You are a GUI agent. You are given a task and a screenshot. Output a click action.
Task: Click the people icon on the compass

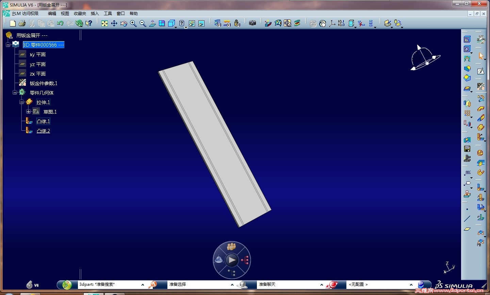(232, 246)
